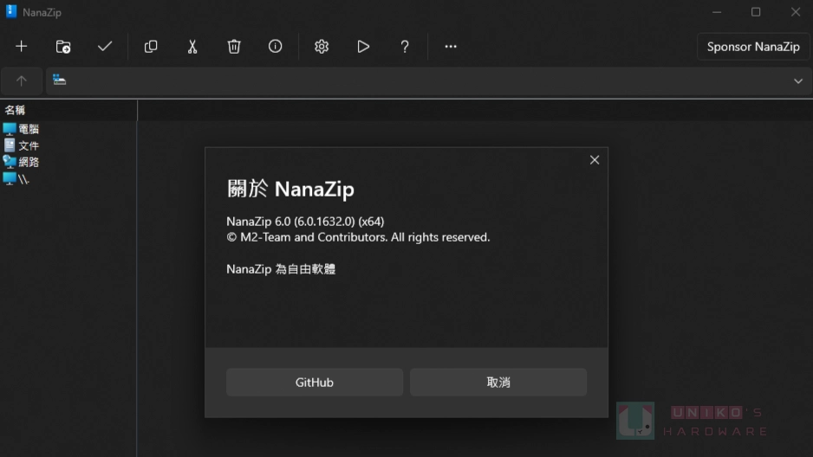The height and width of the screenshot is (457, 813).
Task: Click the folder icon in address bar
Action: 59,80
